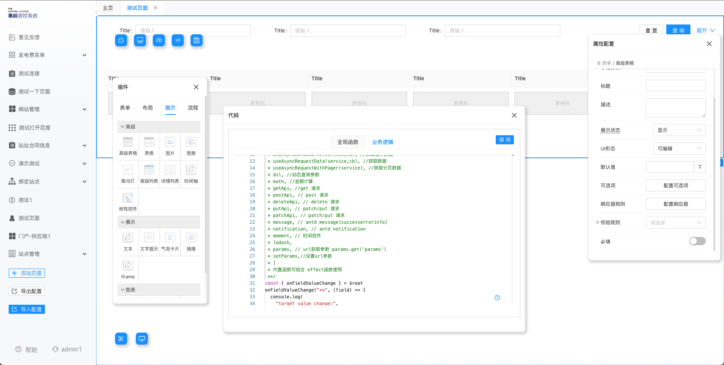The height and width of the screenshot is (365, 724).
Task: Click the scissors button at the bottom
Action: click(121, 339)
